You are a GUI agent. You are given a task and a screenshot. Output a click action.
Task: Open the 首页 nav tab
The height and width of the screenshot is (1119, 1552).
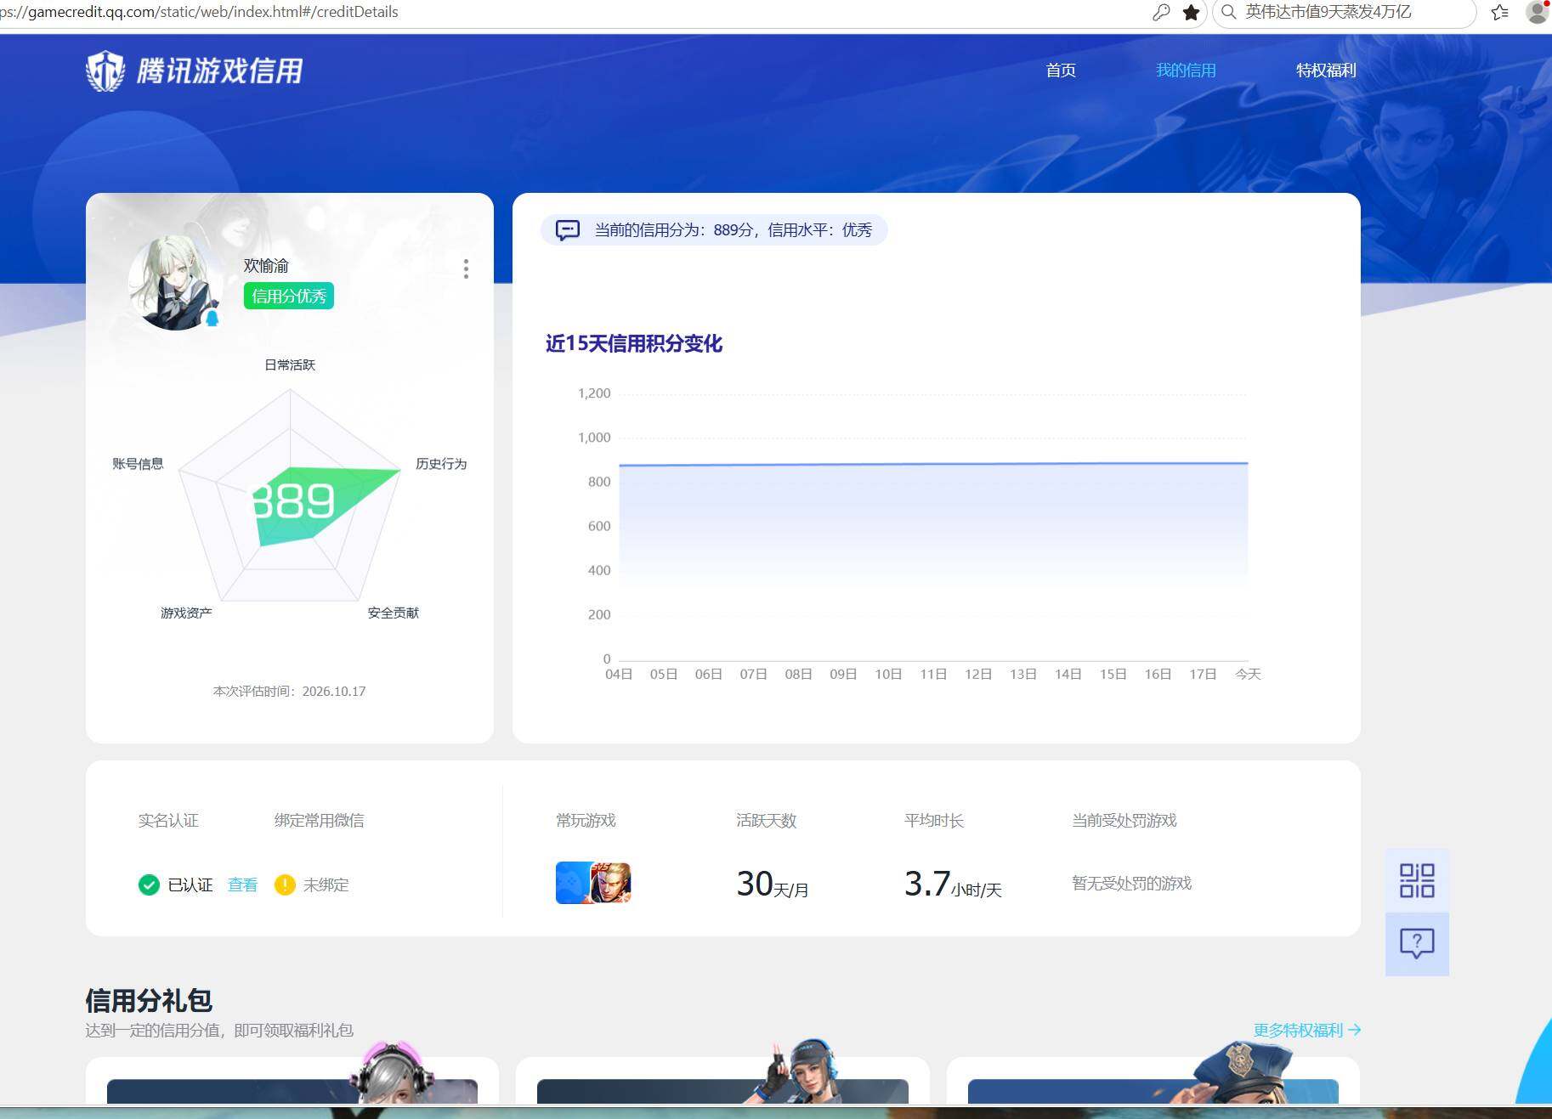coord(1061,71)
